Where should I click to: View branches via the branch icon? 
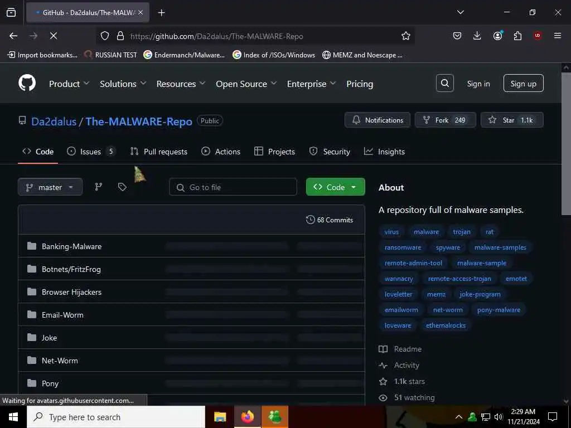pyautogui.click(x=98, y=187)
